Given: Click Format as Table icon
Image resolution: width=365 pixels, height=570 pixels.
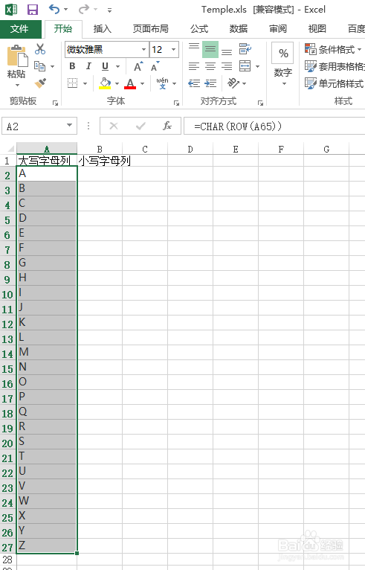Looking at the screenshot, I should 311,66.
